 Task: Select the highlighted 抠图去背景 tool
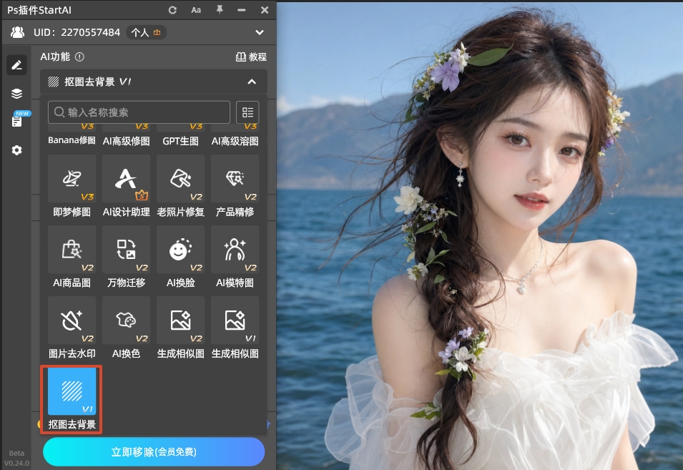[x=71, y=391]
